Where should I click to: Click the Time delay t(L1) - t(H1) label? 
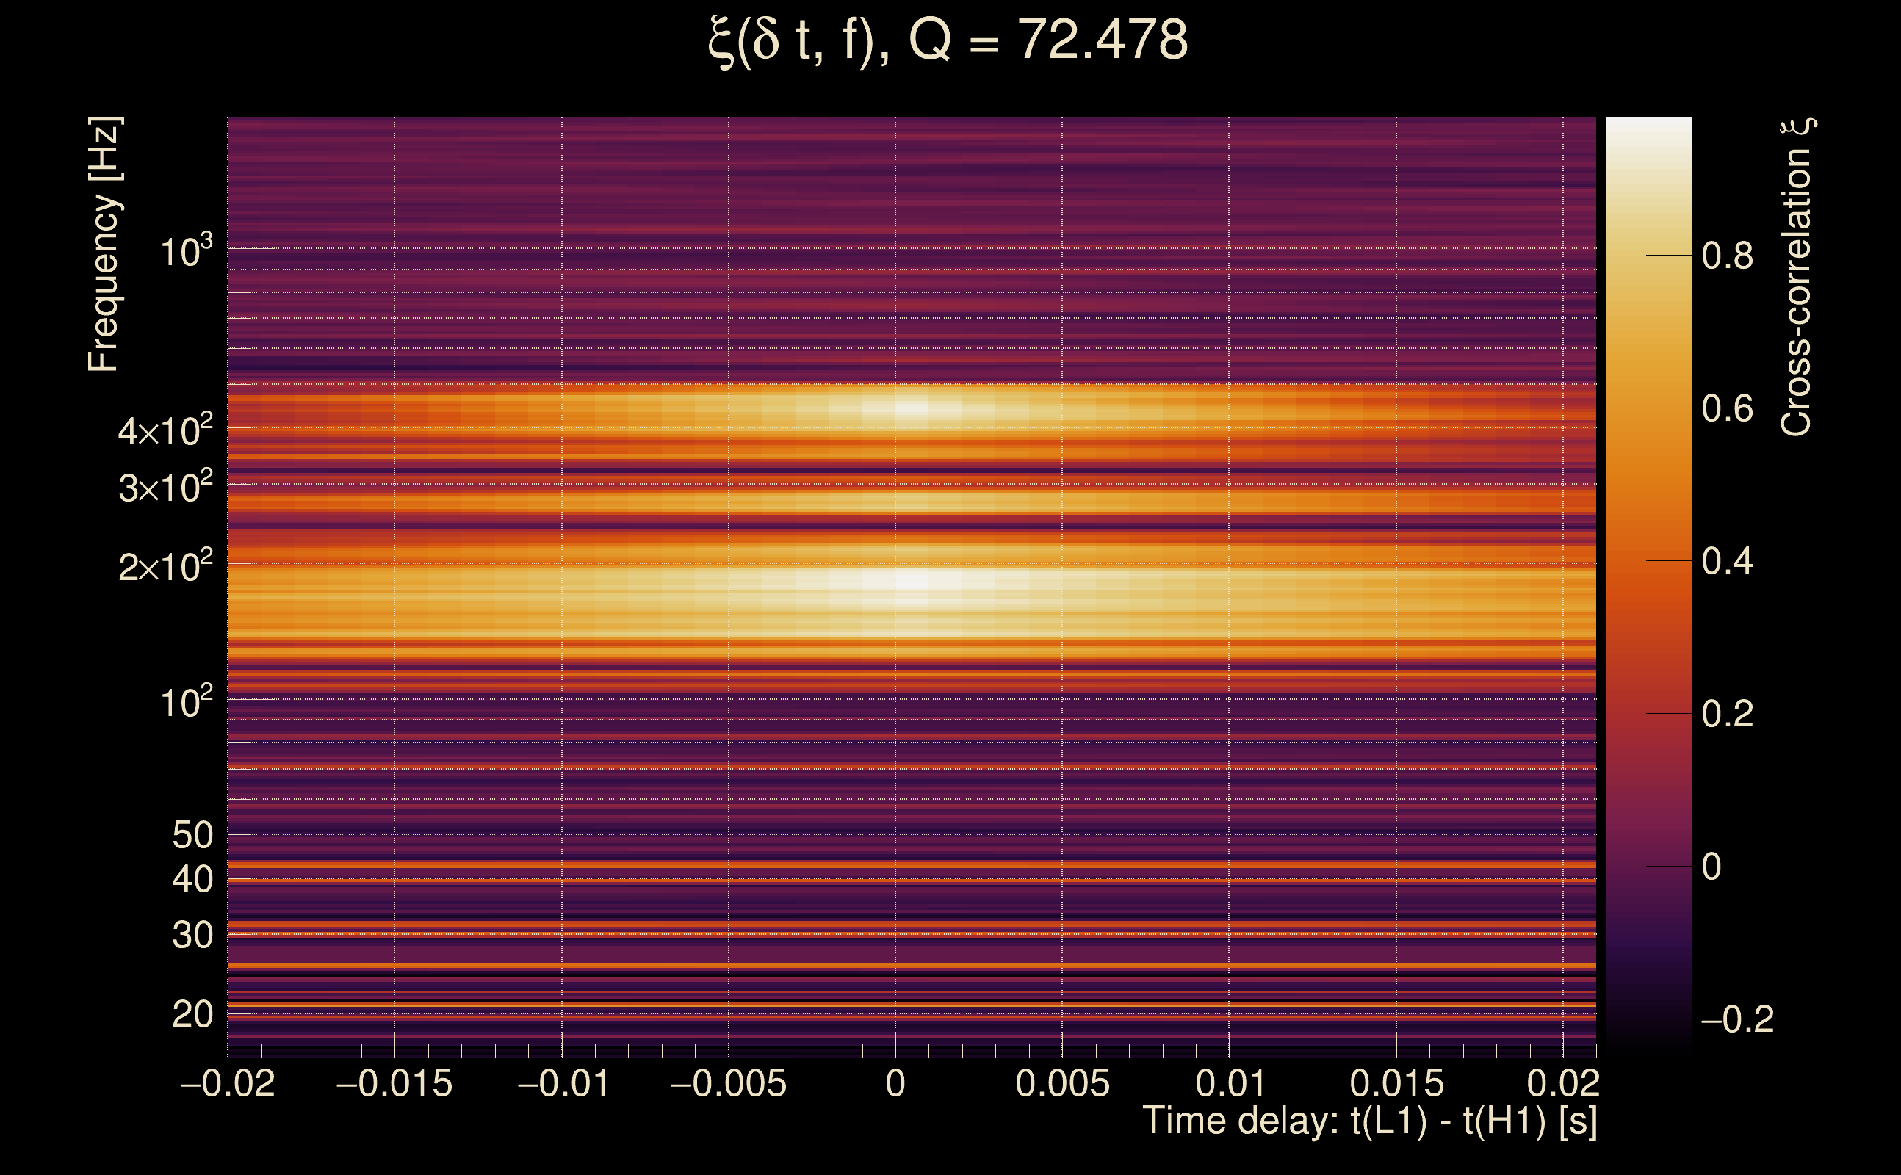click(x=1369, y=1121)
